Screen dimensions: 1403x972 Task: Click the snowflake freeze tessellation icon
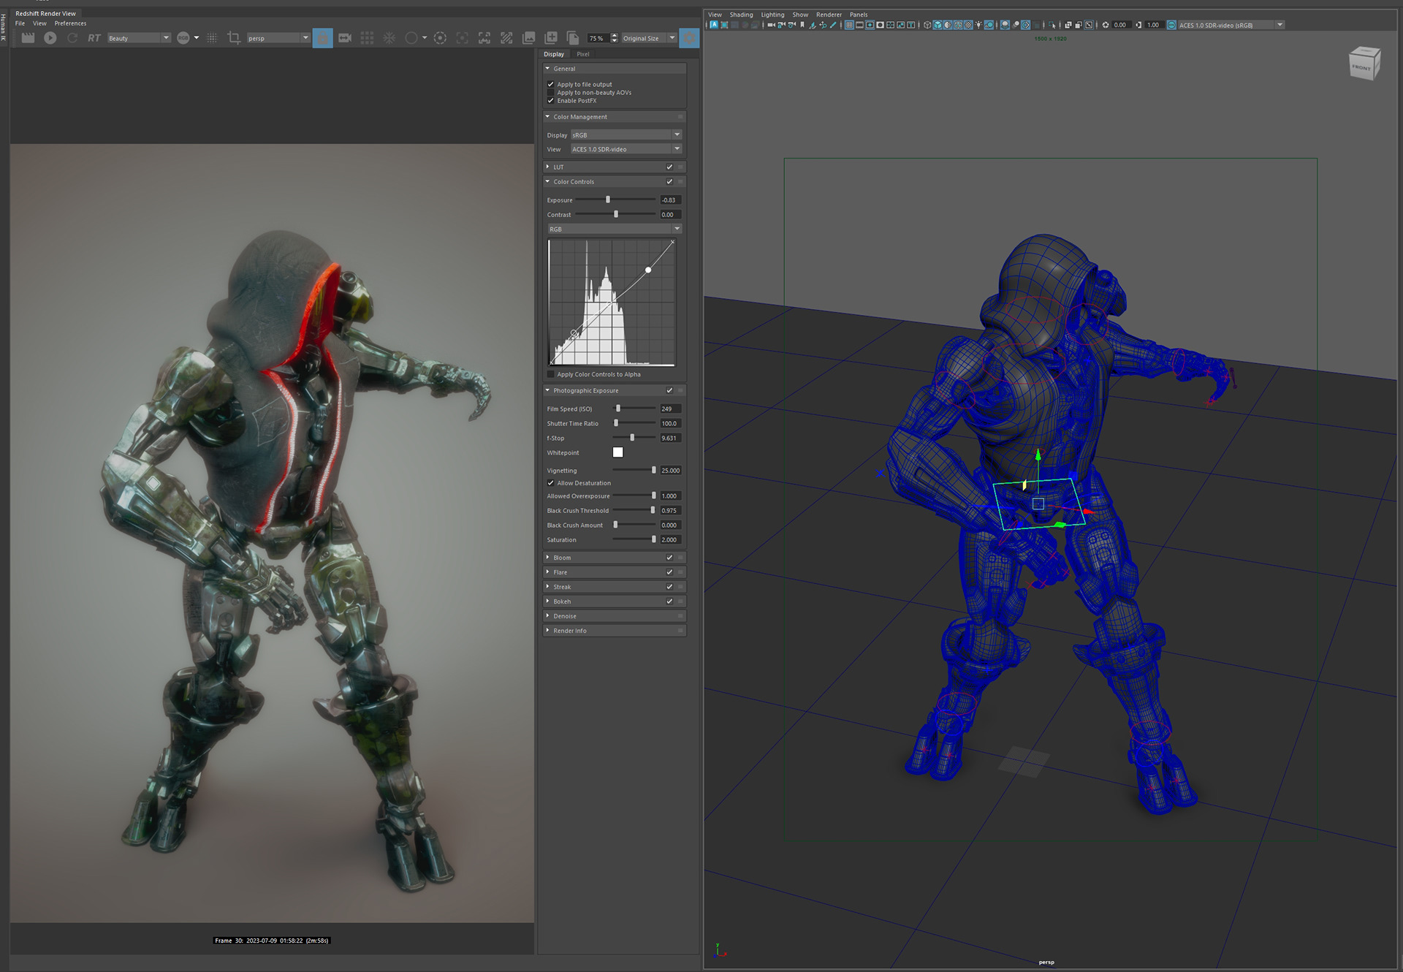pyautogui.click(x=389, y=38)
